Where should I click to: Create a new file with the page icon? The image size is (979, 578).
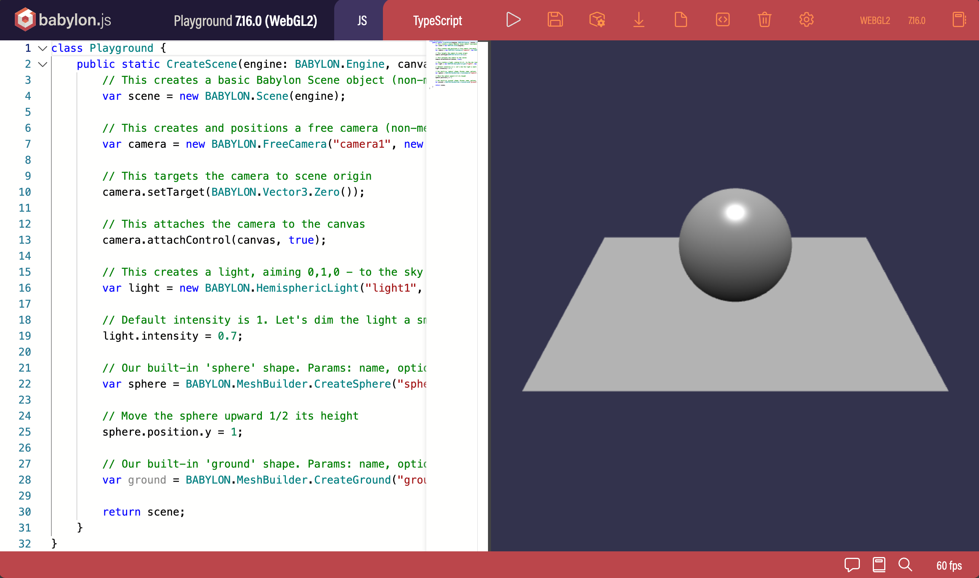point(681,19)
